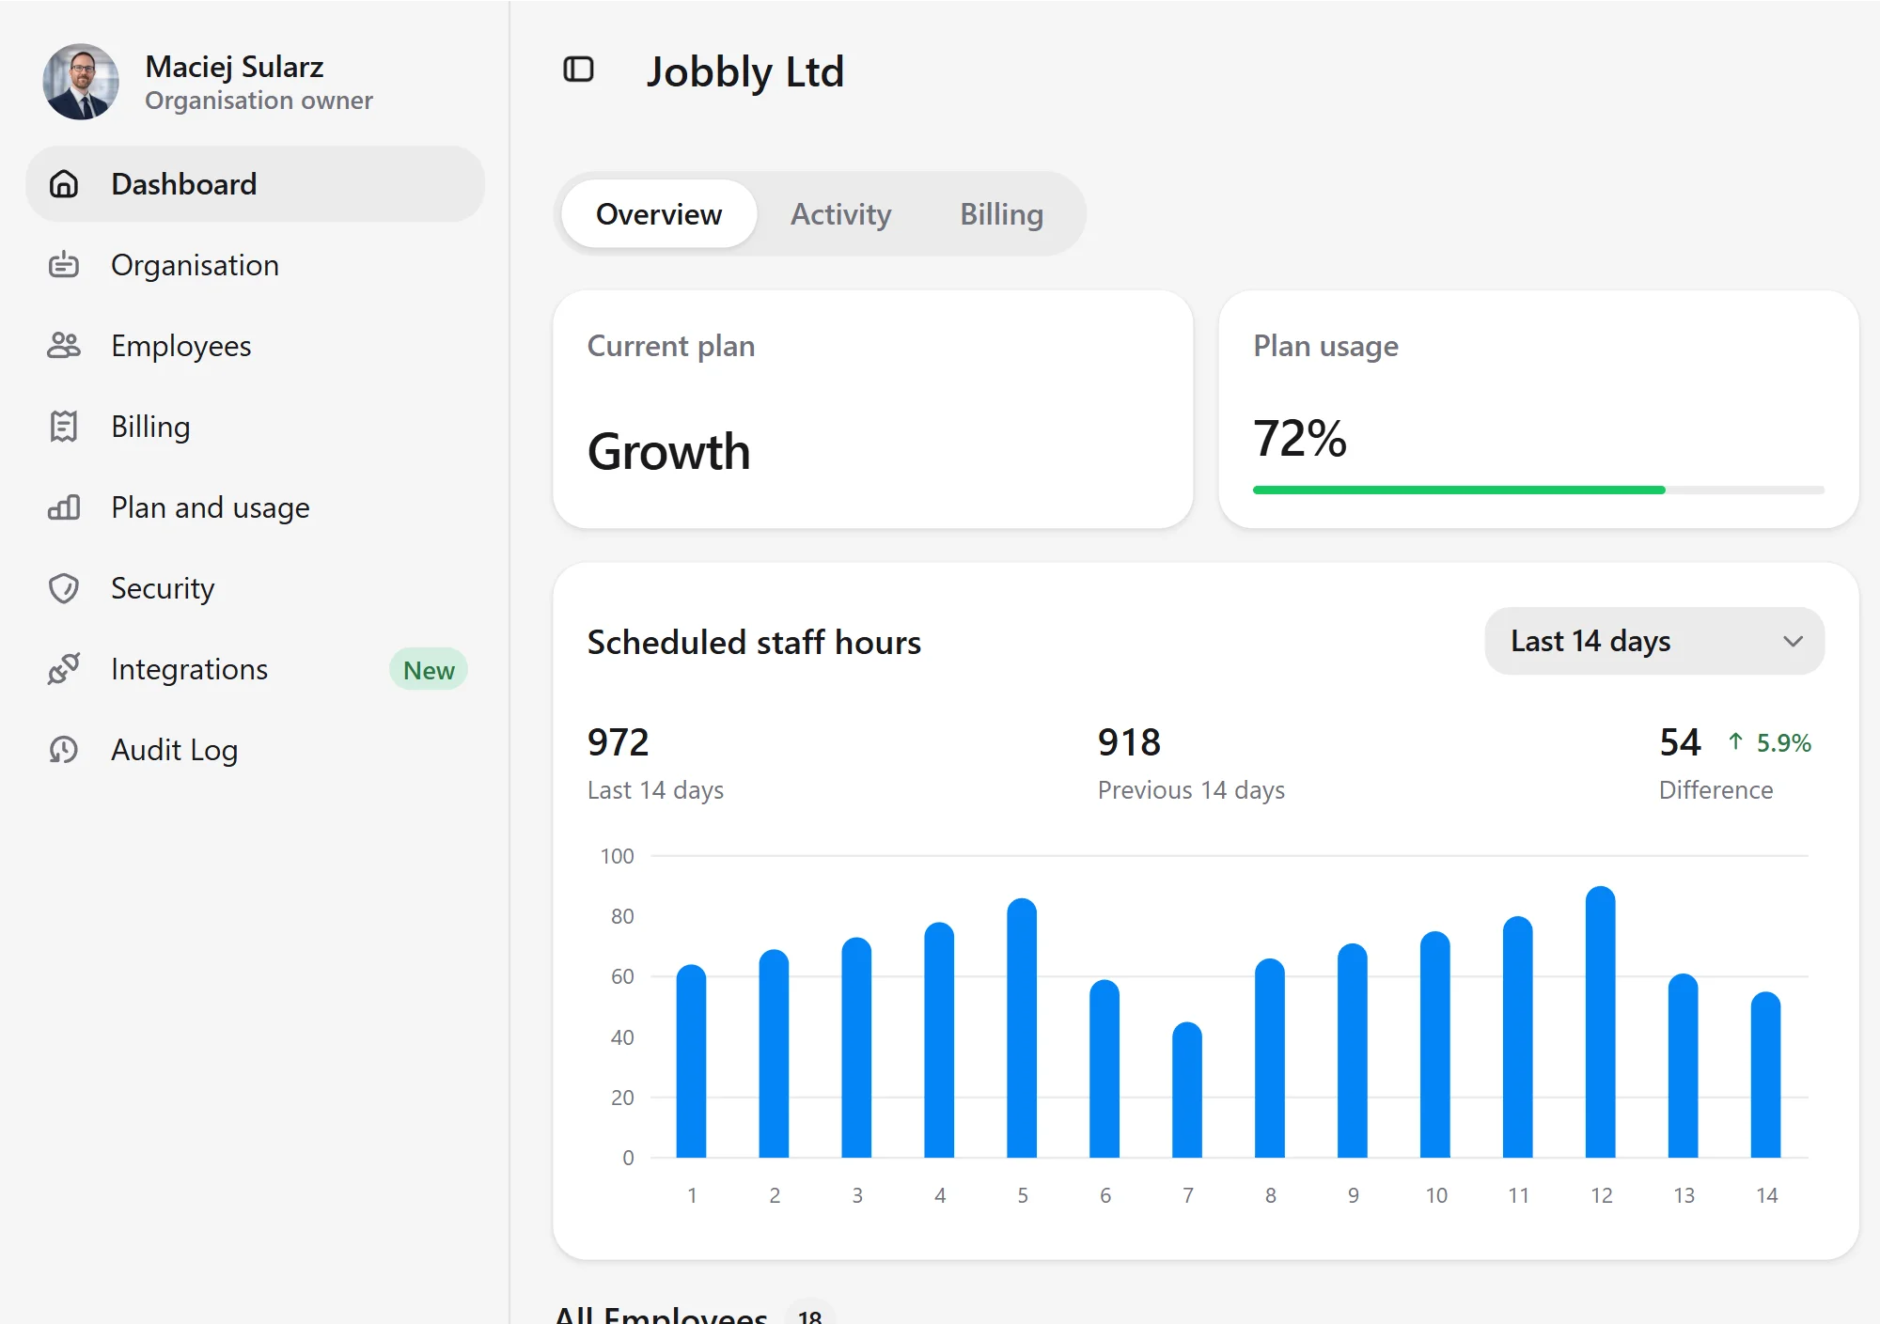Click the 918 Previous 14 days total
The image size is (1880, 1324).
(x=1129, y=742)
